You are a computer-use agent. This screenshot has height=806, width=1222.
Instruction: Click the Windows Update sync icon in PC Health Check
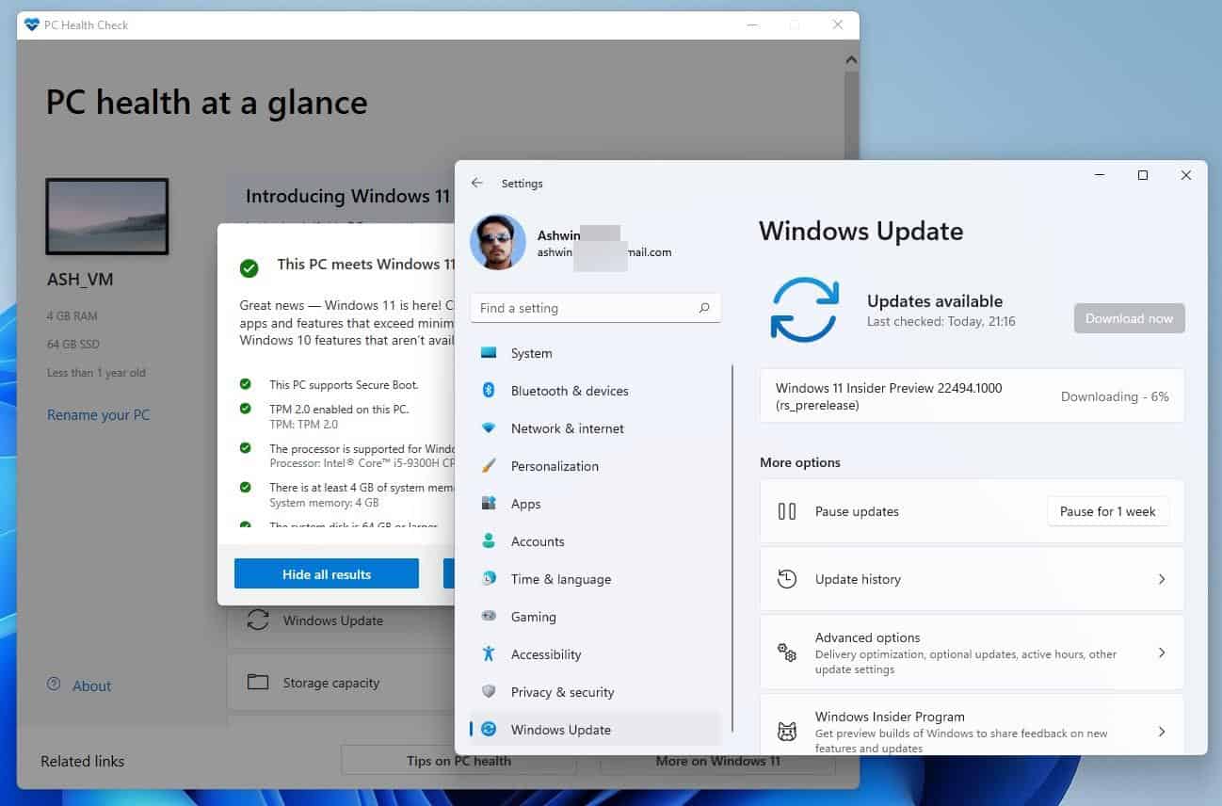pos(257,621)
